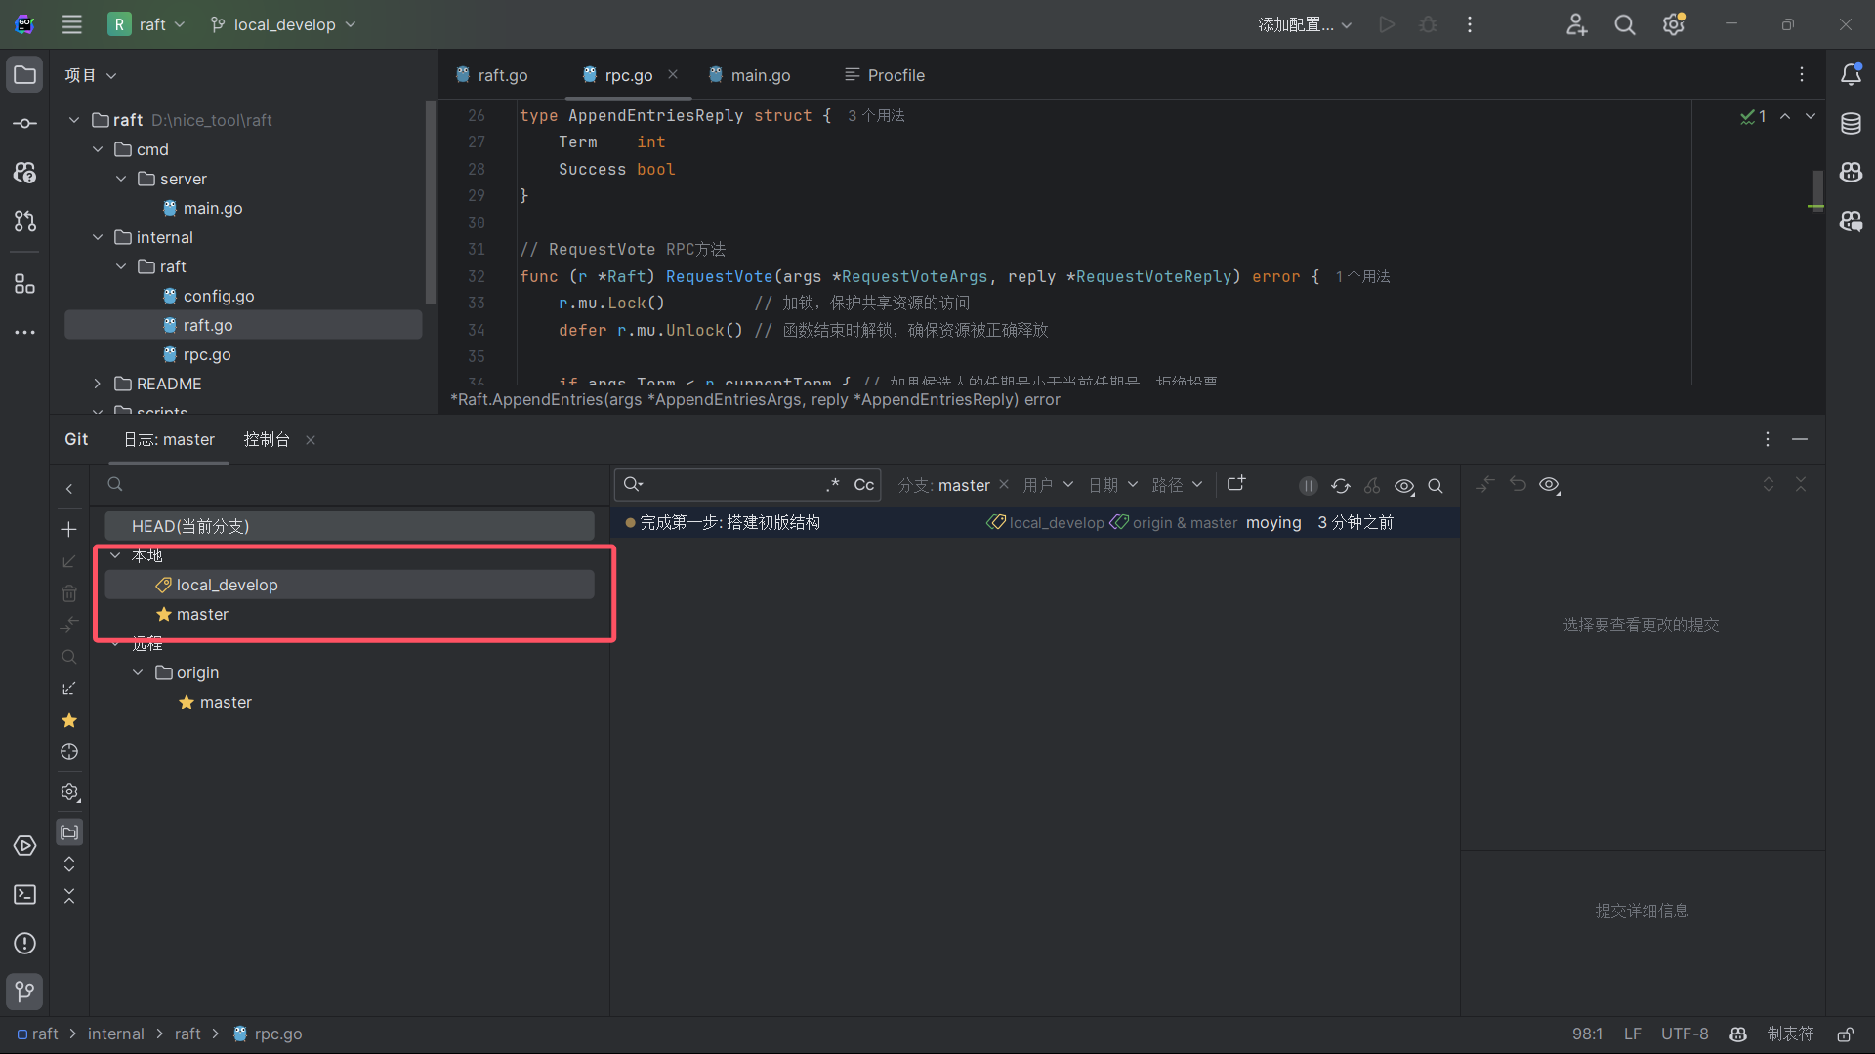
Task: Open the Services tool window icon
Action: [x=25, y=846]
